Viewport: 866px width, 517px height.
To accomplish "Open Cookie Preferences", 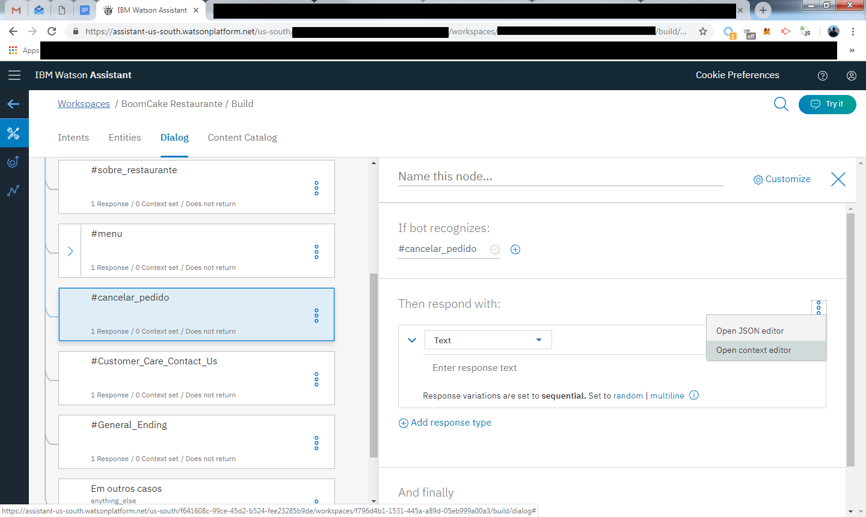I will pyautogui.click(x=737, y=75).
